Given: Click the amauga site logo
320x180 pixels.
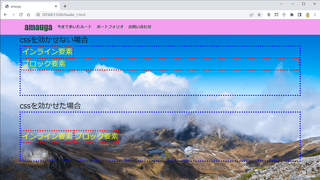Looking at the screenshot, I should 38,27.
